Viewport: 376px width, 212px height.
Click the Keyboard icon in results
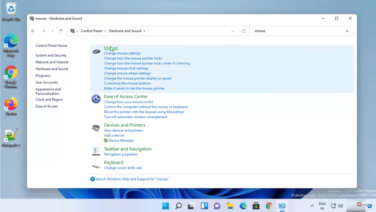[96, 166]
